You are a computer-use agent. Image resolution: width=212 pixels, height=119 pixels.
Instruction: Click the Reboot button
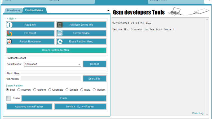(x=95, y=64)
